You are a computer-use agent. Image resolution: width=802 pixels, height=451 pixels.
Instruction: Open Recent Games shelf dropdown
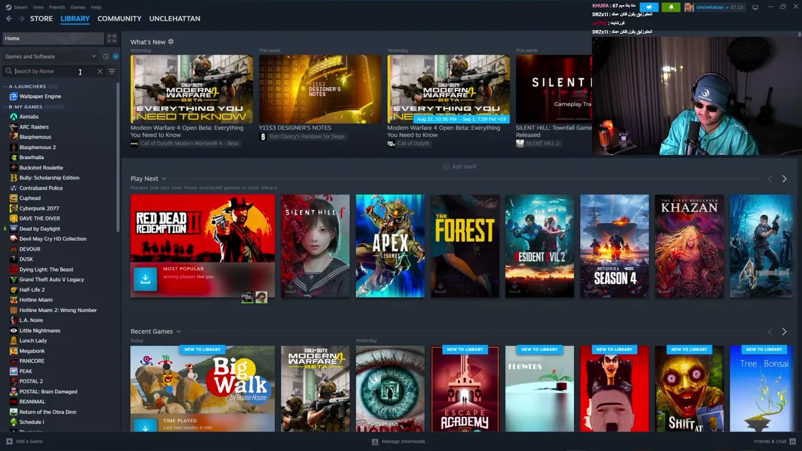[178, 332]
